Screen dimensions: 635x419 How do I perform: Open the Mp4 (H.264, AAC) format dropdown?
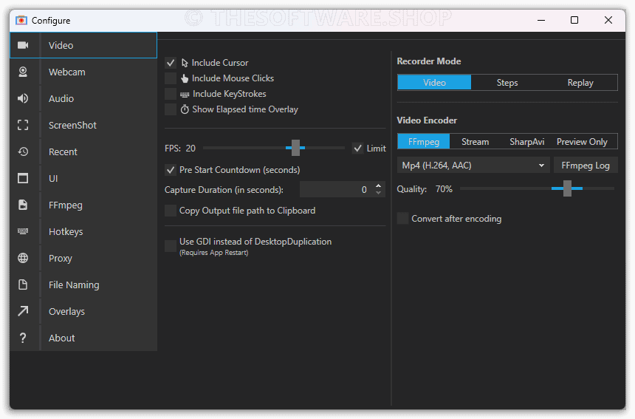(x=473, y=166)
